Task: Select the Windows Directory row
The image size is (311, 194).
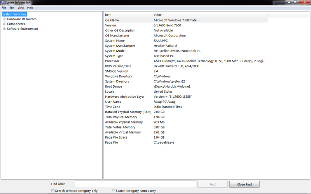Action: click(186, 76)
